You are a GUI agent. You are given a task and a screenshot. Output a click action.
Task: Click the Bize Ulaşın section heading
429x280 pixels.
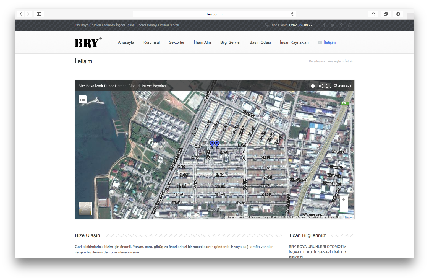pos(87,235)
